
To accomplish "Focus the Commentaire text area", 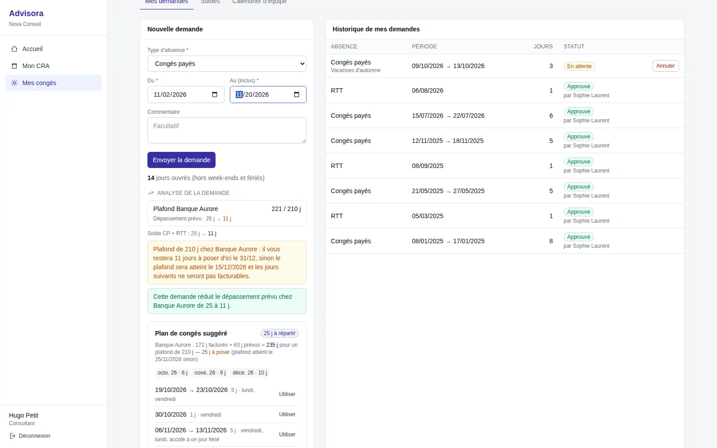I will tap(227, 130).
